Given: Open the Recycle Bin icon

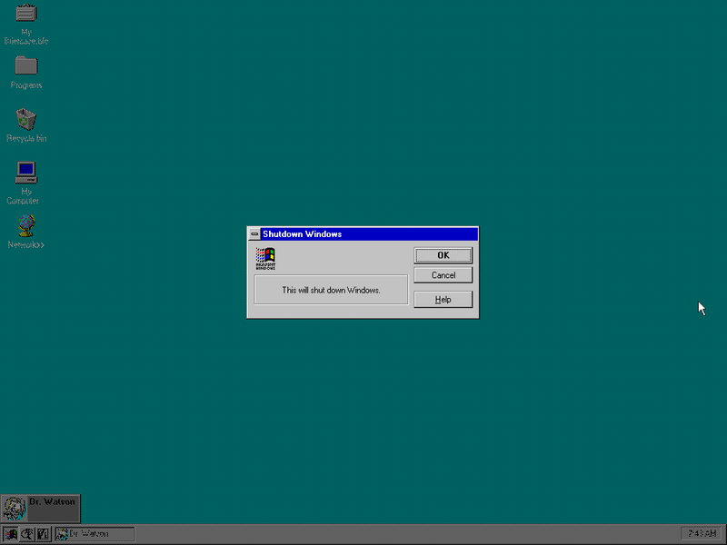Looking at the screenshot, I should pos(26,119).
